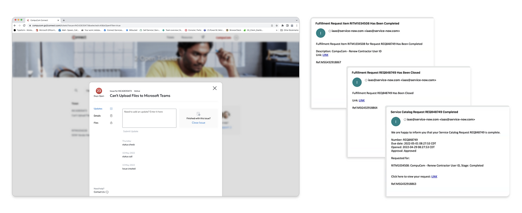Open the Team overview bookmark
This screenshot has height=213, width=522.
(x=172, y=30)
